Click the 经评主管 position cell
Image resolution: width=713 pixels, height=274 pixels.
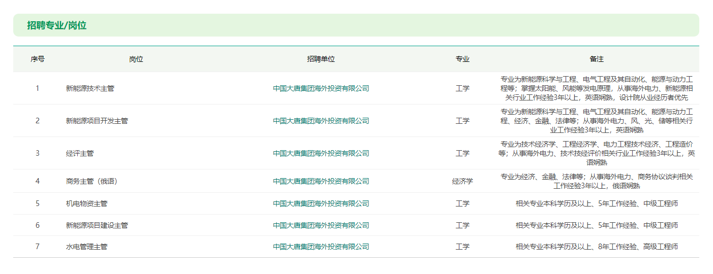click(80, 153)
